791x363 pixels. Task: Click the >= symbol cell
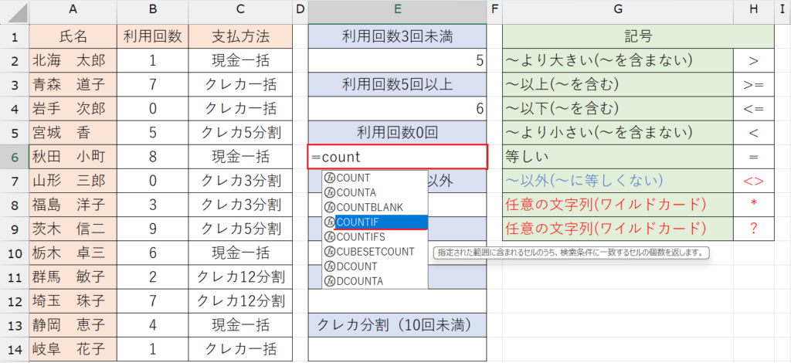point(754,85)
